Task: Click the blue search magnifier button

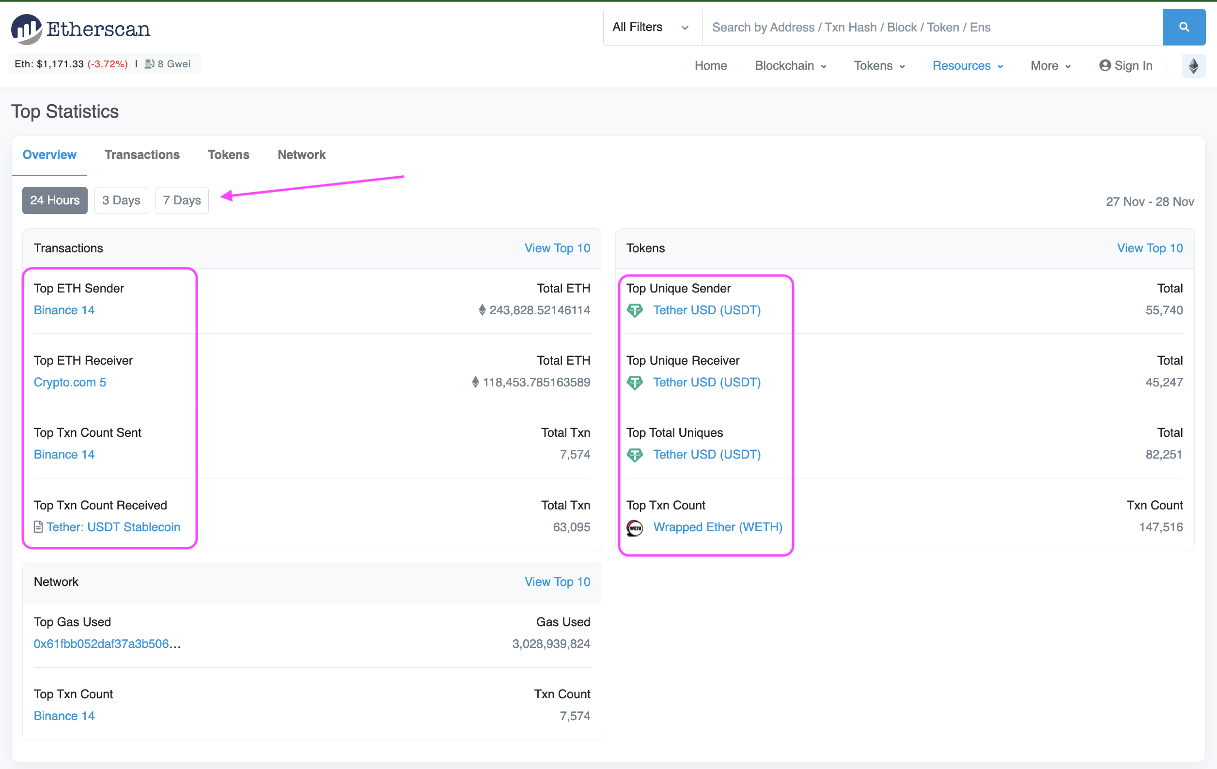Action: click(1184, 27)
